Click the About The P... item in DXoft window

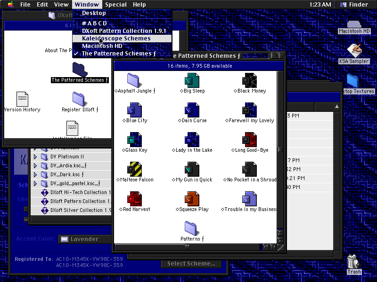(x=58, y=50)
